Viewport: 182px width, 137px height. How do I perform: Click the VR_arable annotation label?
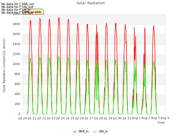pos(33,12)
